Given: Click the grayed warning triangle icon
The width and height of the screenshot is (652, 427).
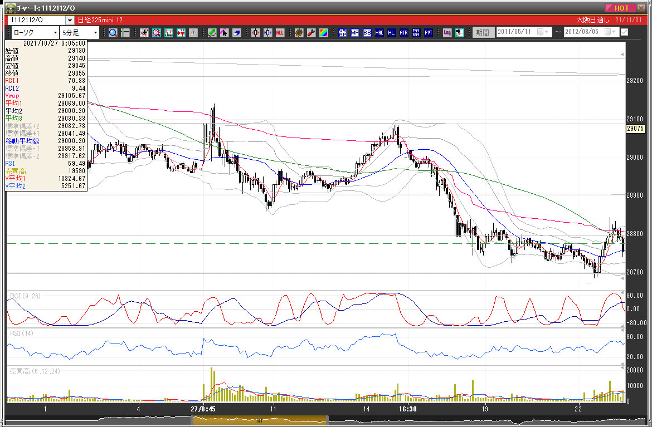Looking at the screenshot, I should point(193,32).
